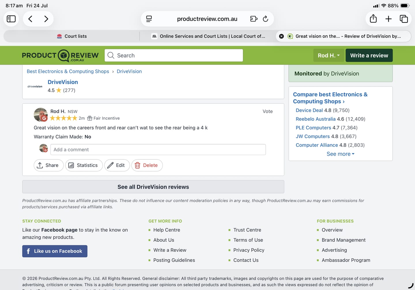This screenshot has width=415, height=290.
Task: Go forward with the browser forward arrow
Action: coord(46,19)
